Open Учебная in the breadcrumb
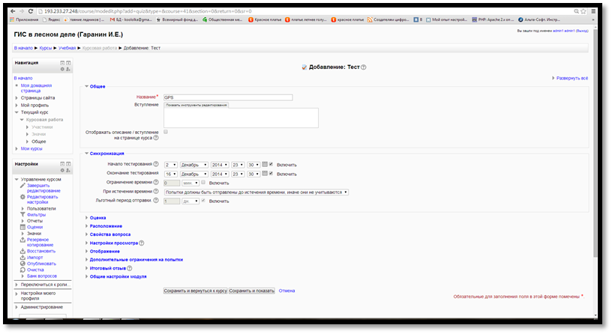Viewport: 612px width, 334px height. pyautogui.click(x=67, y=48)
